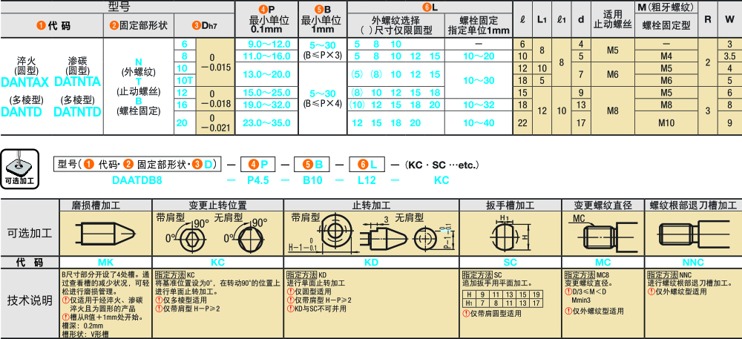742x339 pixels.
Task: Click the boxed ⑥L model field
Action: (x=367, y=165)
